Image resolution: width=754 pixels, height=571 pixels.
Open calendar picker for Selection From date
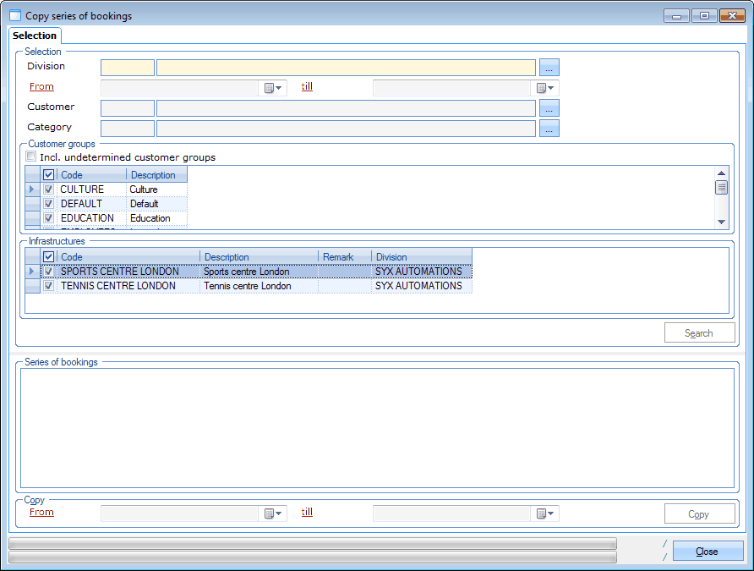click(273, 88)
